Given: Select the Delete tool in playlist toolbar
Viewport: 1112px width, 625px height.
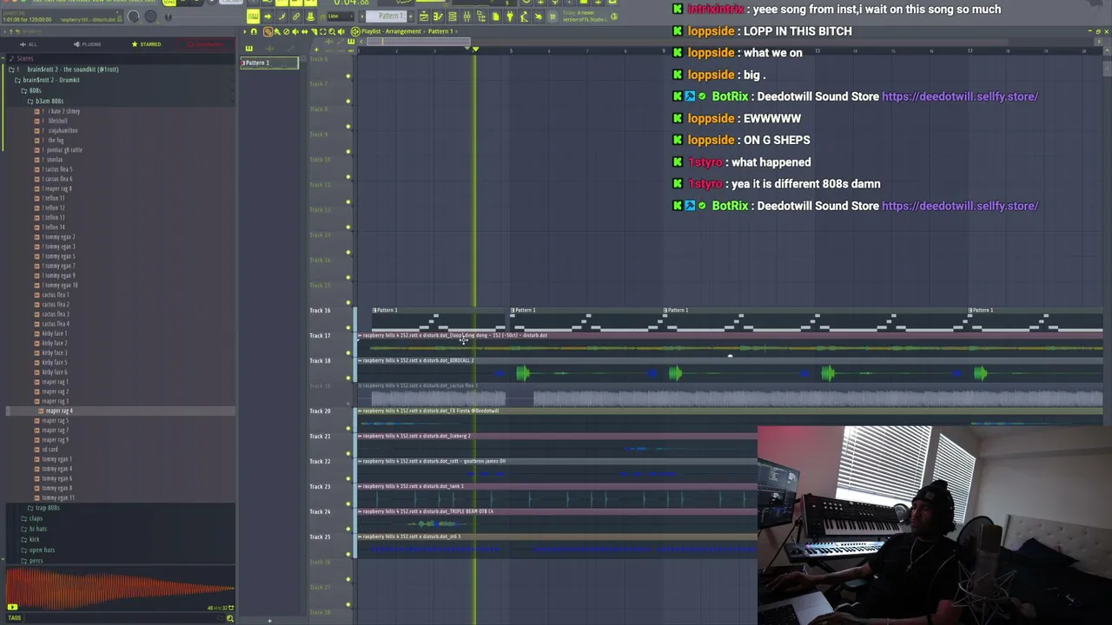Looking at the screenshot, I should click(x=286, y=31).
